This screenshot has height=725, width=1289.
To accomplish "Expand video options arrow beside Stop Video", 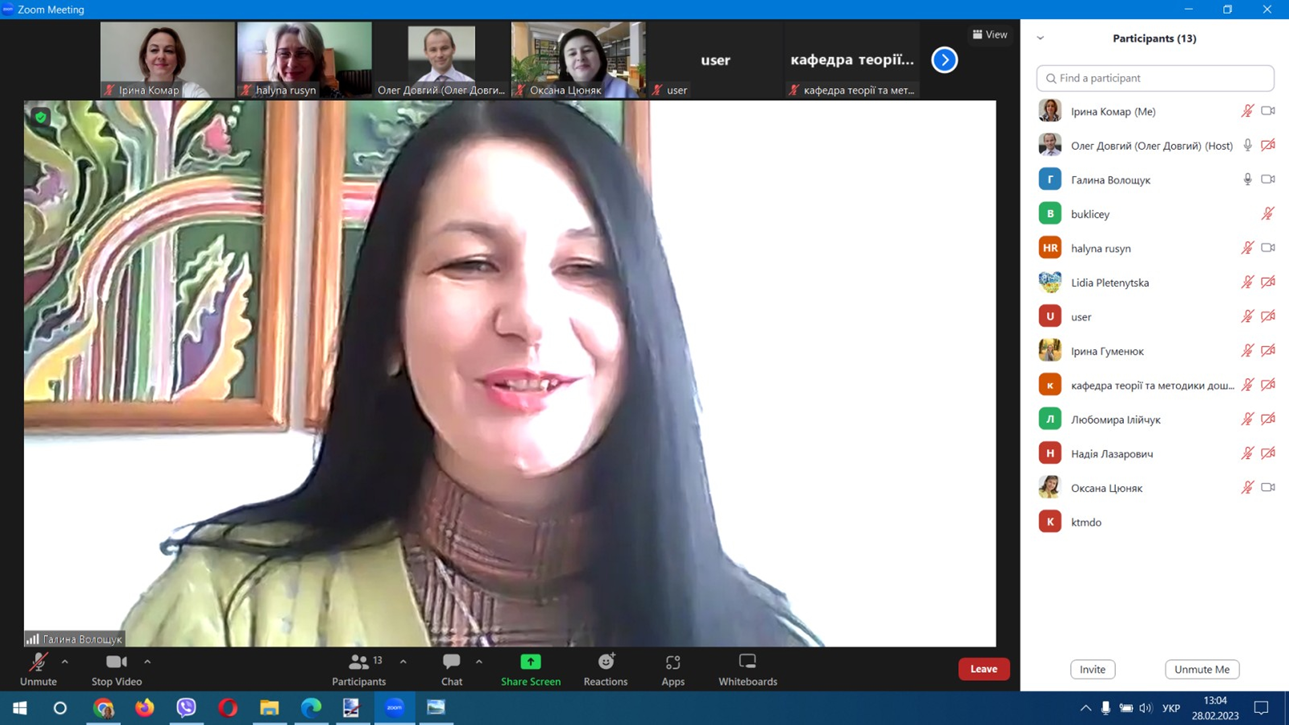I will pos(147,661).
